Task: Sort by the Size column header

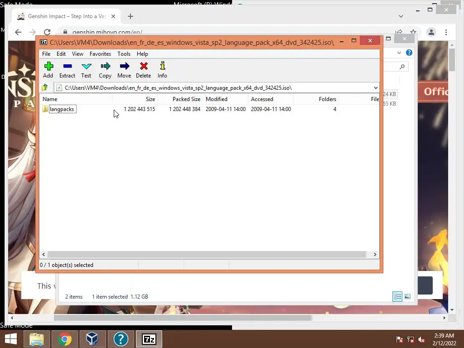Action: click(x=135, y=99)
